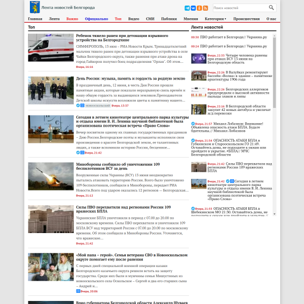Image resolution: width=304 pixels, height=304 pixels.
Task: Click the missile launch thumbnail
Action: 51,176
